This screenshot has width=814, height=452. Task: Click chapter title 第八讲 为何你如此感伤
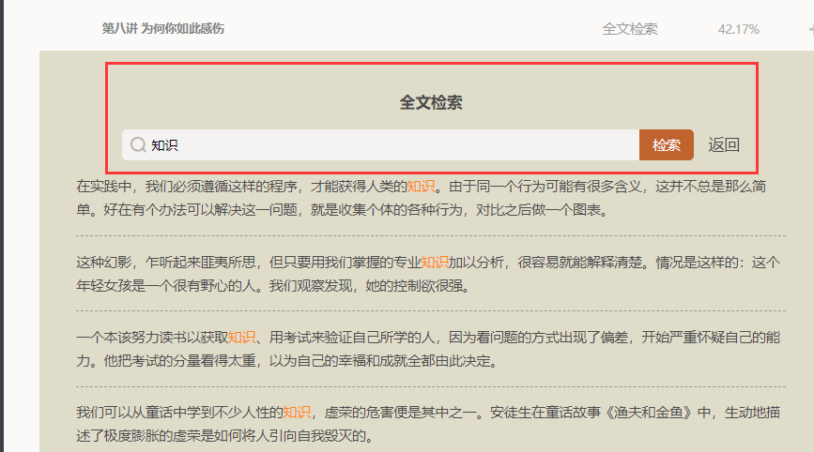[x=162, y=29]
